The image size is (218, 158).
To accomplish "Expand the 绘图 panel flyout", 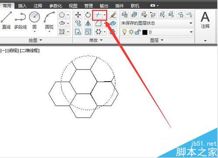I will 35,40.
